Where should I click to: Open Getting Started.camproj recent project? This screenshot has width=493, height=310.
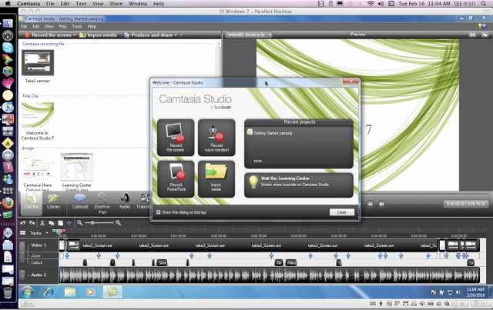pyautogui.click(x=270, y=133)
